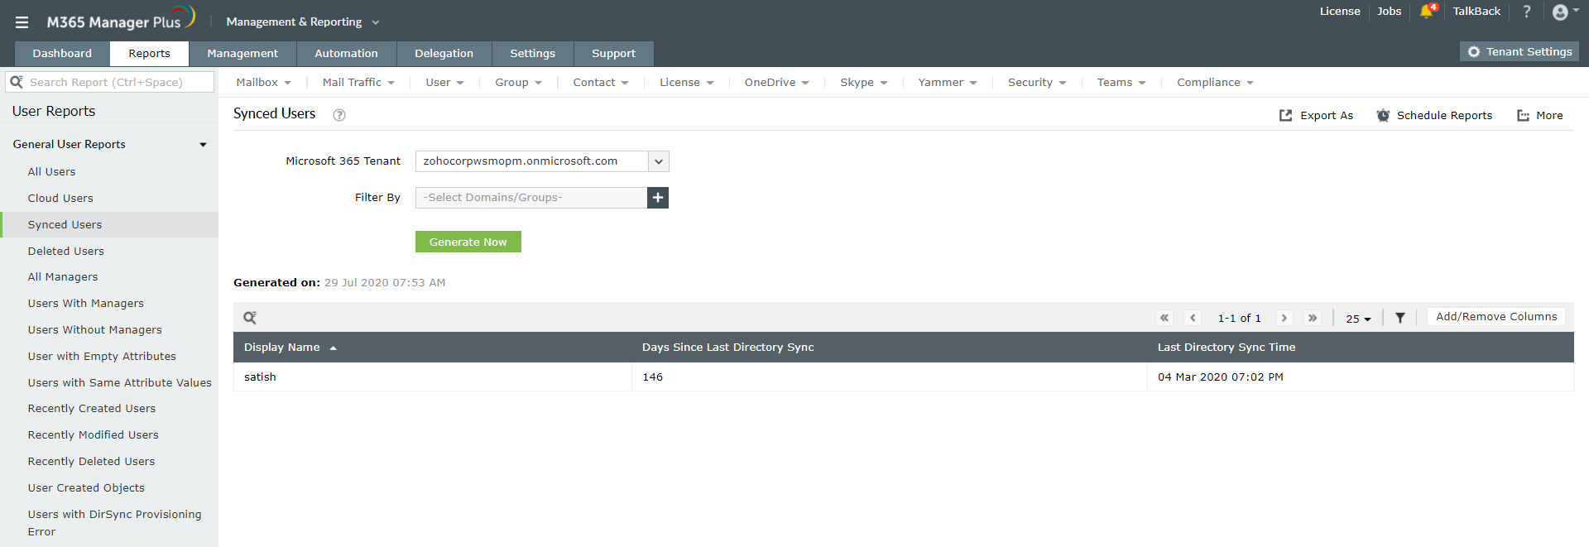Open Recently Created Users report
1589x547 pixels.
point(92,409)
